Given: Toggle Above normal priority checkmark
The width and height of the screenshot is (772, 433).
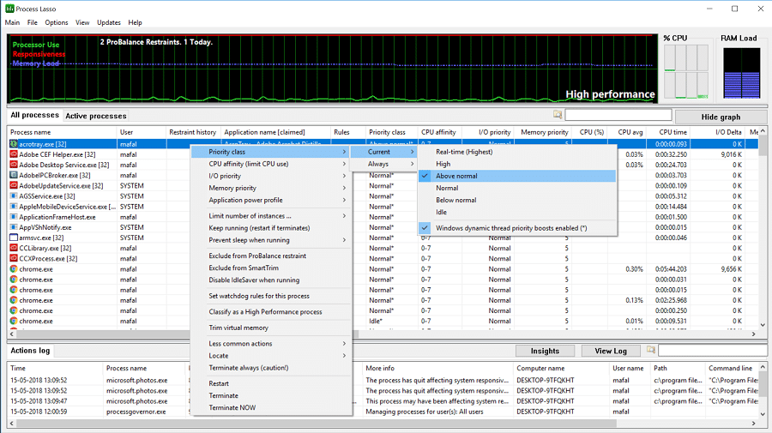Looking at the screenshot, I should coord(425,176).
